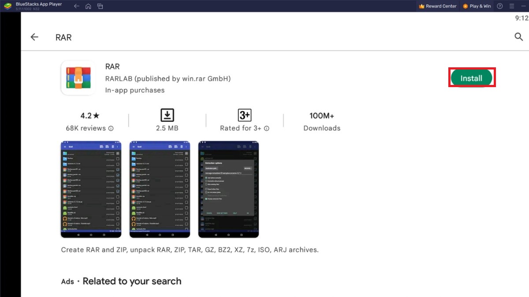Click BlueStacks home icon
Image resolution: width=529 pixels, height=297 pixels.
coord(88,6)
